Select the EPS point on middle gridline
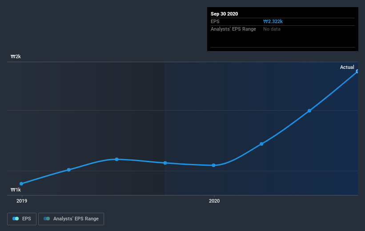Screen dimensions: 365x231 (309, 111)
